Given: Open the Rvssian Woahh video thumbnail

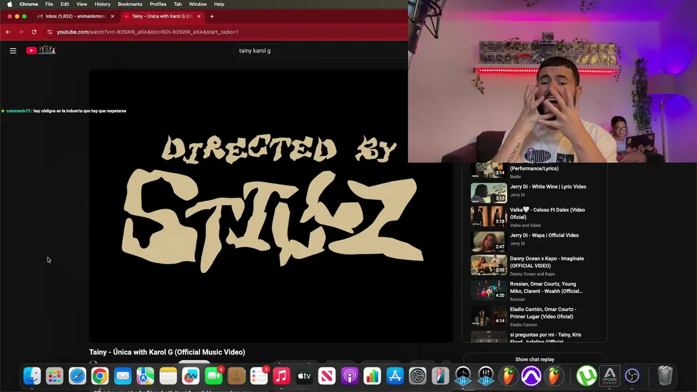Looking at the screenshot, I should point(488,290).
